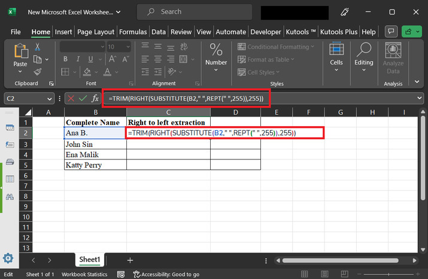Click the Analyze Data icon
Screen dimensions: 428x279
point(393,55)
